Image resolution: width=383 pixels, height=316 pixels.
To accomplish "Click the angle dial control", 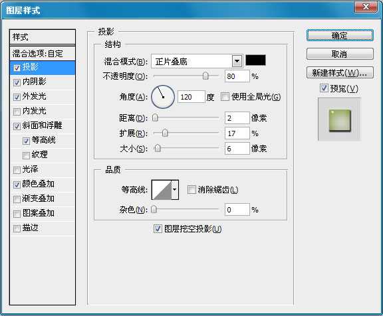I will [x=163, y=97].
